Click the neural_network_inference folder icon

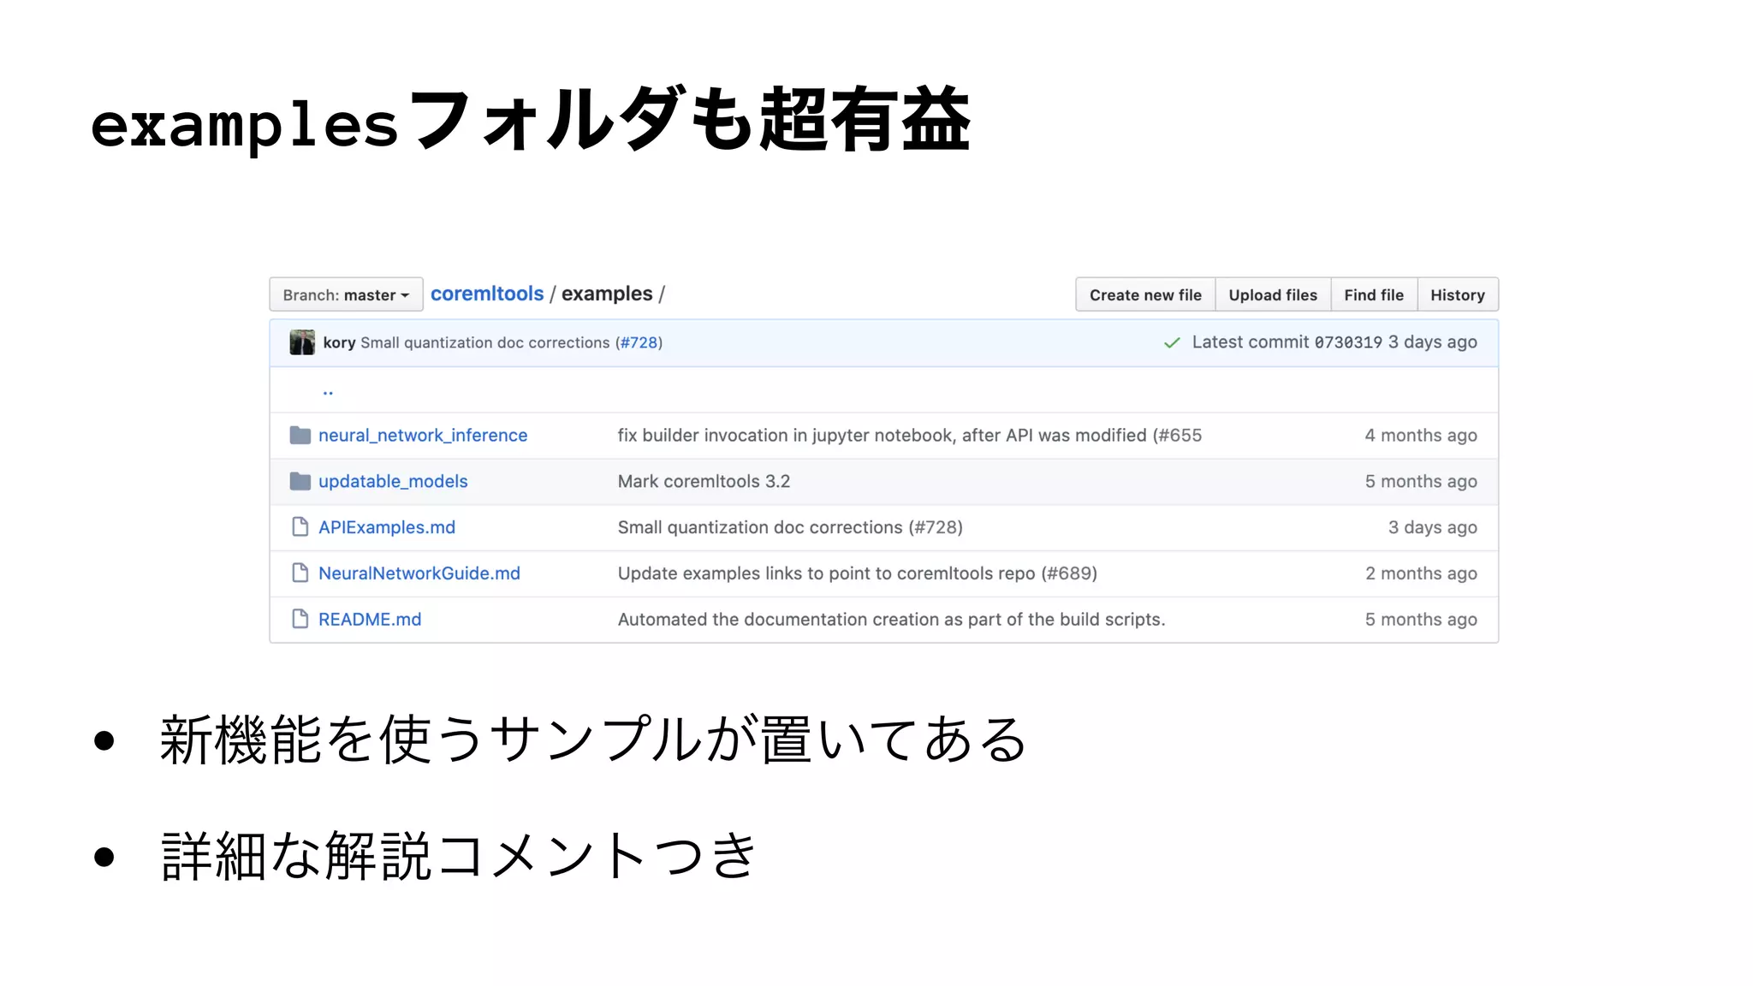tap(300, 436)
